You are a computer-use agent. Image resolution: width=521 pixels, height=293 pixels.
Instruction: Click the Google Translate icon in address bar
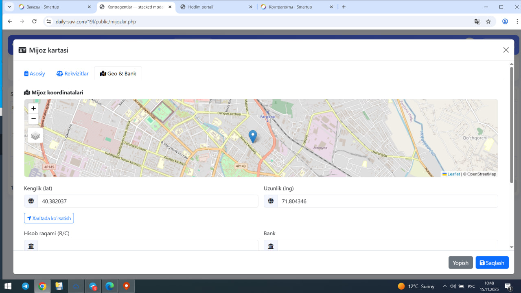click(x=477, y=22)
